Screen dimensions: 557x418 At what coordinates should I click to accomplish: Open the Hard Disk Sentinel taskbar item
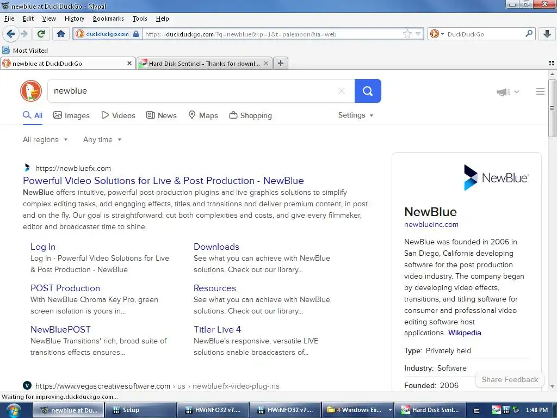click(431, 410)
